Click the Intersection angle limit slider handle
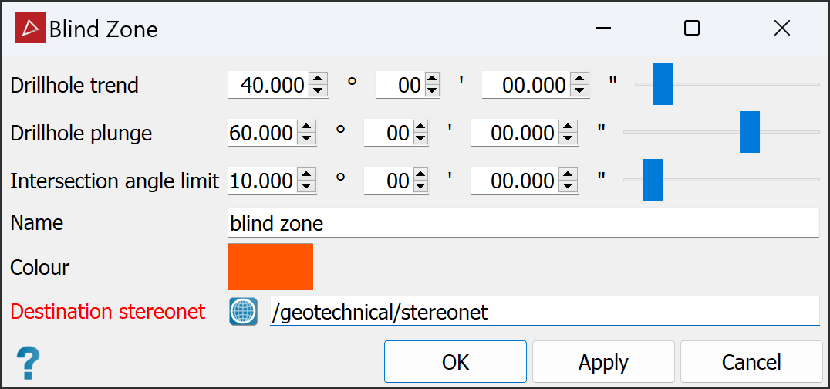 pyautogui.click(x=653, y=180)
